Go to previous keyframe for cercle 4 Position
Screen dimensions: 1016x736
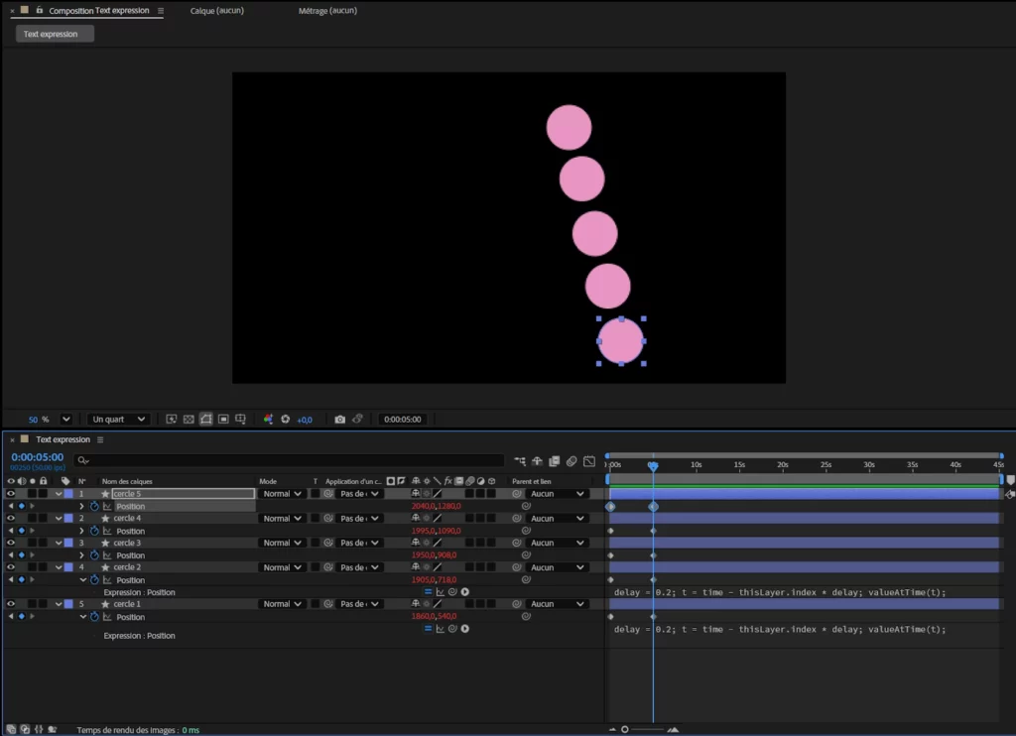(11, 531)
